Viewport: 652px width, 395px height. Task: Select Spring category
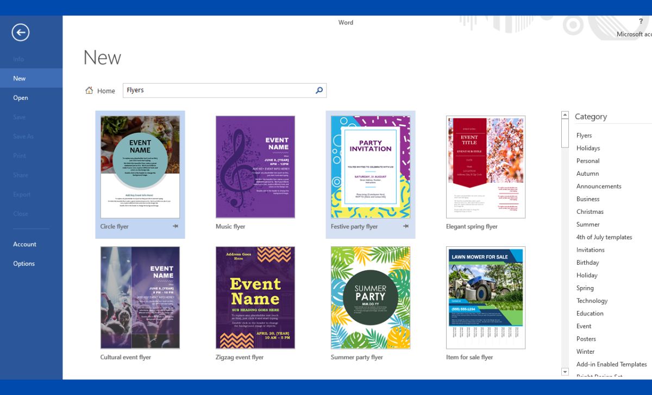coord(585,288)
